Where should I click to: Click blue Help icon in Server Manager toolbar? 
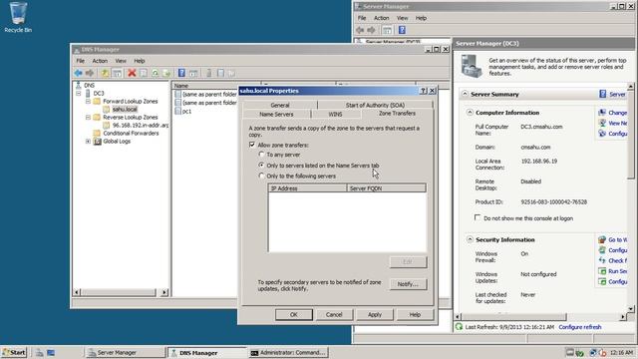pos(402,30)
